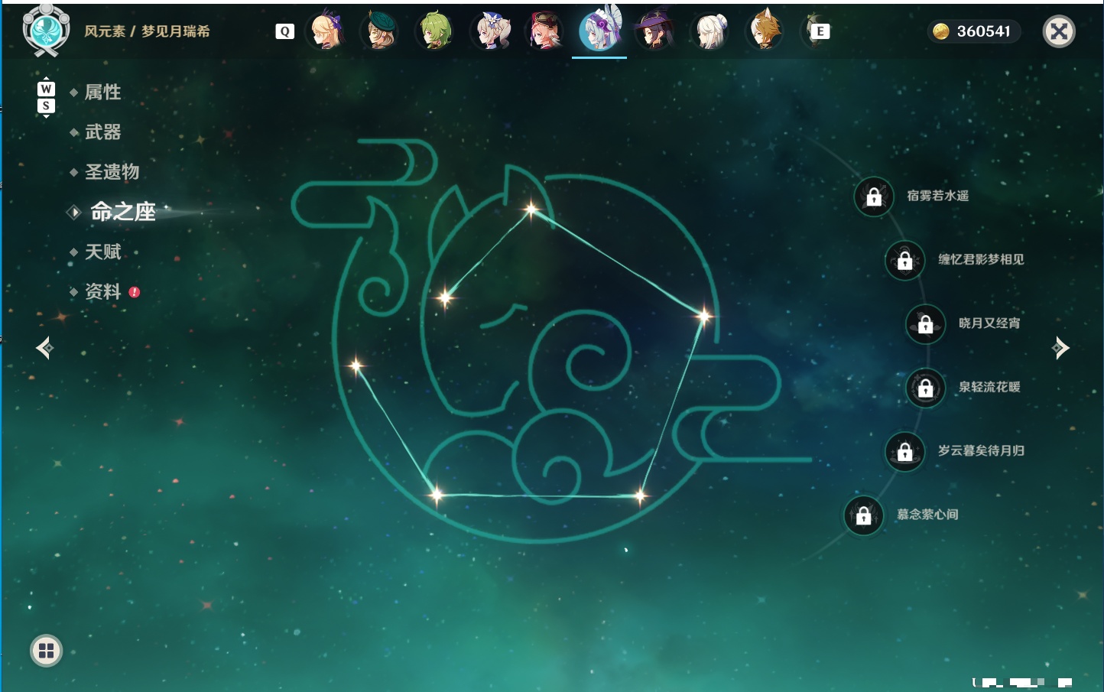Select the locked 缠忆君影梦相见 constellation icon
The height and width of the screenshot is (692, 1104).
[905, 260]
